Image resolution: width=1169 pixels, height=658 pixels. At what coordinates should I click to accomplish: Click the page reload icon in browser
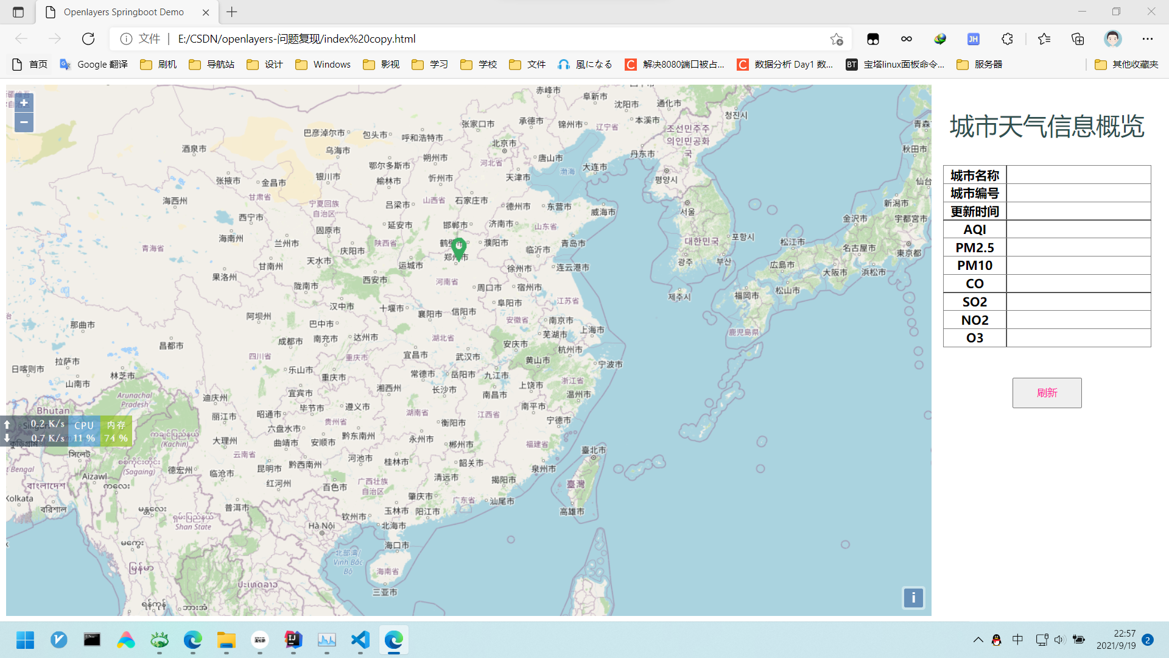pyautogui.click(x=88, y=38)
